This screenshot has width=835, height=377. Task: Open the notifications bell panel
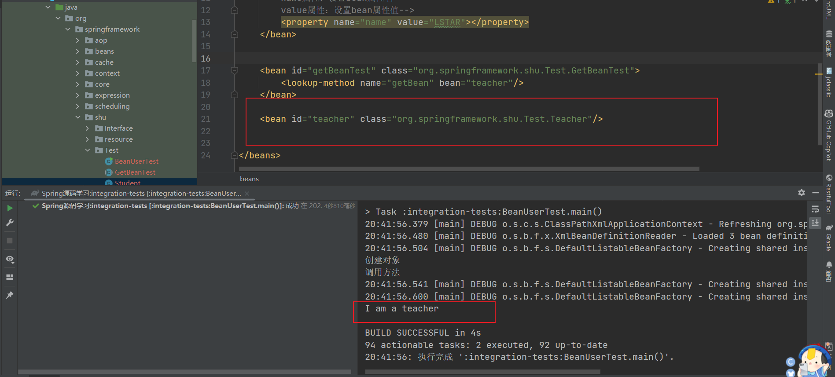coord(829,271)
